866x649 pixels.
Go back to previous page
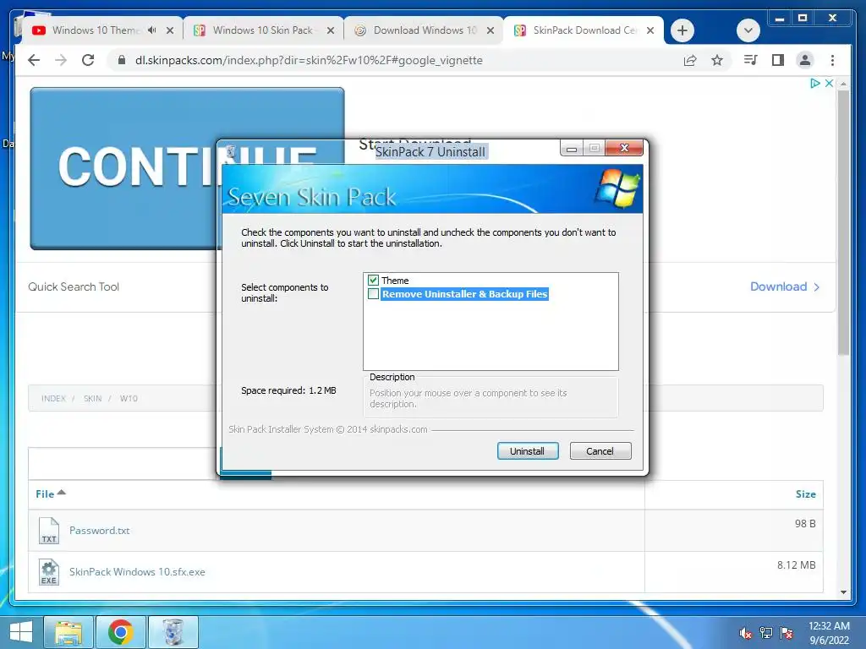click(x=34, y=60)
